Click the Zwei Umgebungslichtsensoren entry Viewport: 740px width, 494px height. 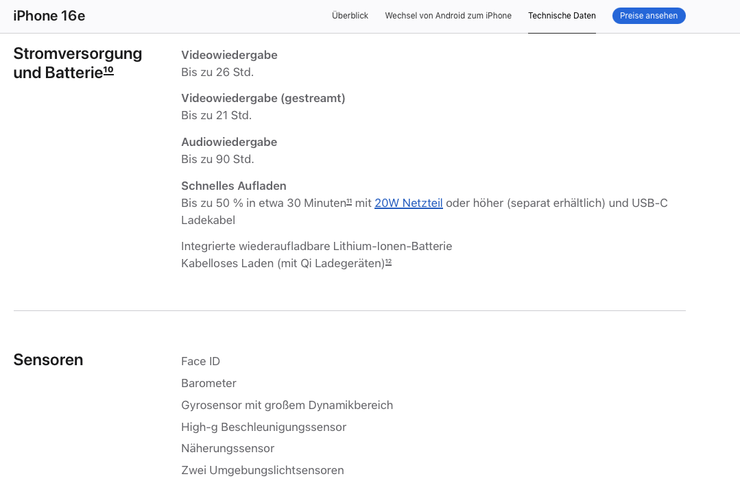point(262,470)
